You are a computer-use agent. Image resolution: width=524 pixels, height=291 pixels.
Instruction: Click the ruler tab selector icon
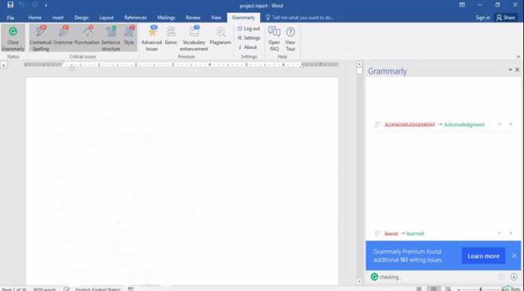(3, 65)
